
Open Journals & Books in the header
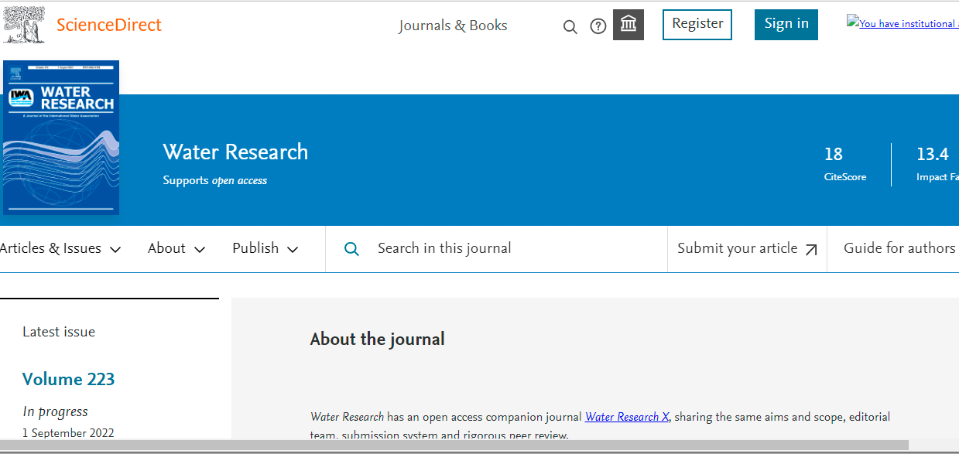pos(453,26)
